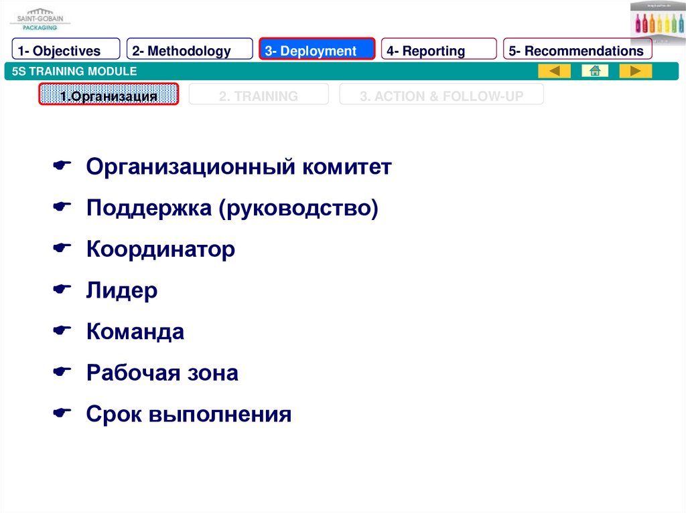
Task: Click the home icon in green bar
Action: [594, 71]
